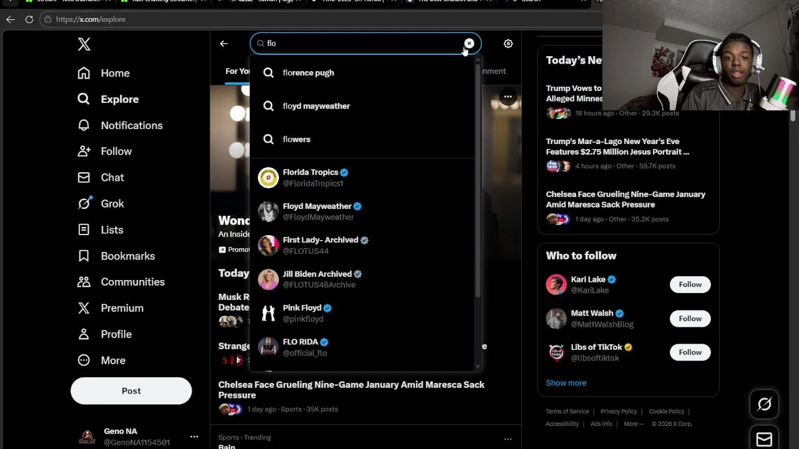The height and width of the screenshot is (449, 799).
Task: Open more options for Sports Trending item
Action: pos(508,439)
